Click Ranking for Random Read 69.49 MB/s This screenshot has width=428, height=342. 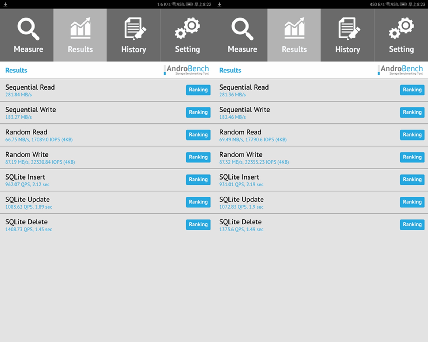pyautogui.click(x=412, y=135)
